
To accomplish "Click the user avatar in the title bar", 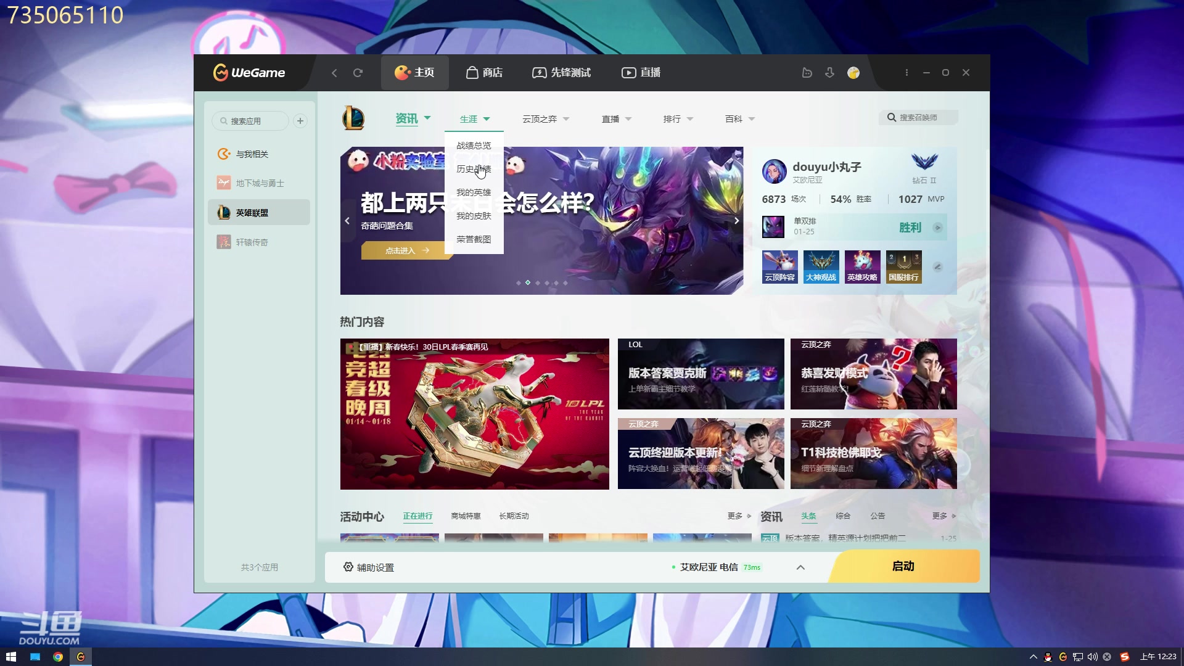I will point(853,73).
